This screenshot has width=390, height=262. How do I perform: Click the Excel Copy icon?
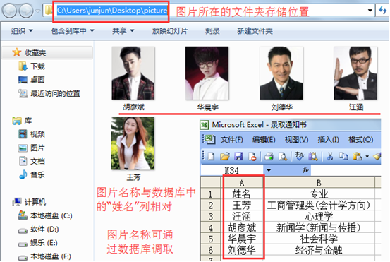pos(343,156)
